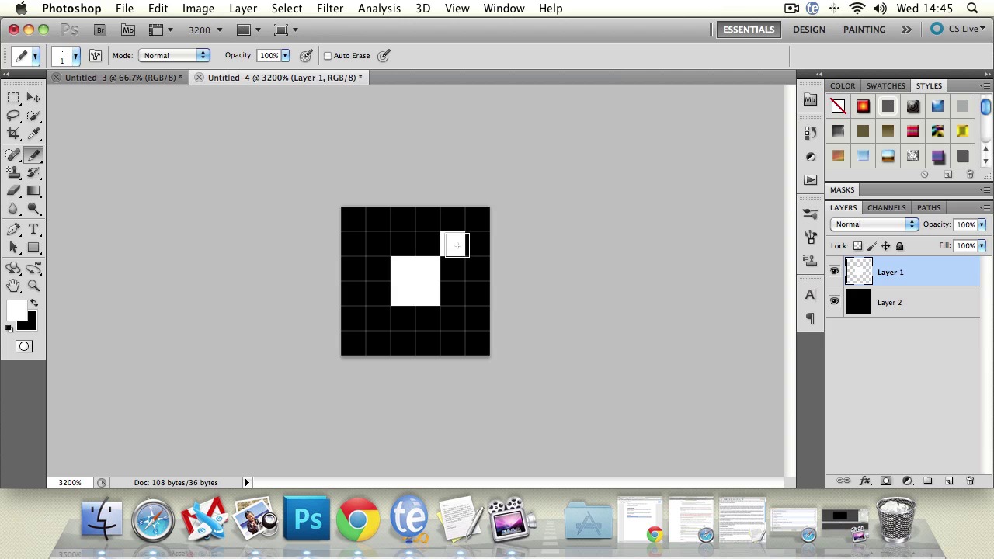Pick the Eyedropper tool
This screenshot has height=559, width=994.
click(x=33, y=134)
